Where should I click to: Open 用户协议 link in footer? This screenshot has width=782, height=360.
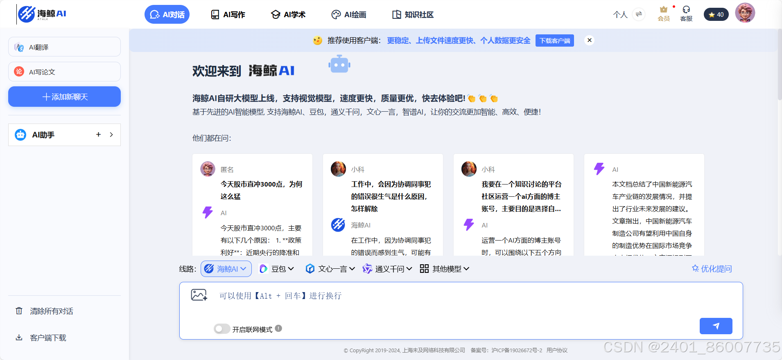(x=557, y=350)
